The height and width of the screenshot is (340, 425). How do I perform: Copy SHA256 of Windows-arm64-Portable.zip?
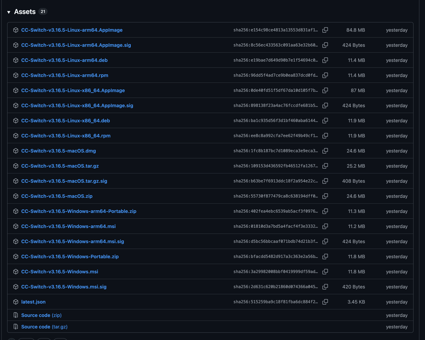point(325,211)
